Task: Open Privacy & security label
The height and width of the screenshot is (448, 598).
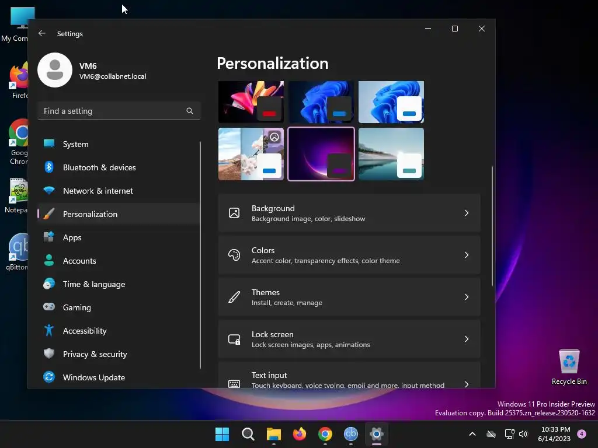Action: 95,354
